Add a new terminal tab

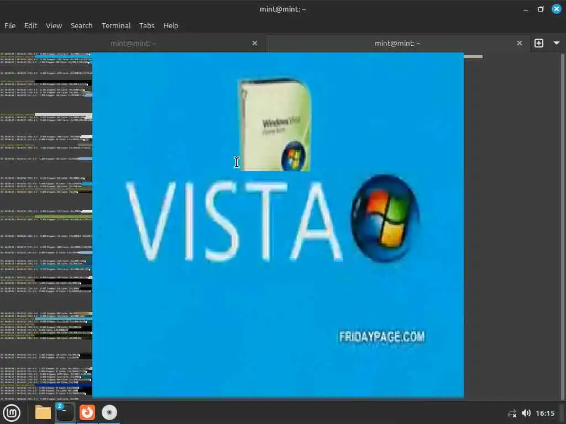538,43
